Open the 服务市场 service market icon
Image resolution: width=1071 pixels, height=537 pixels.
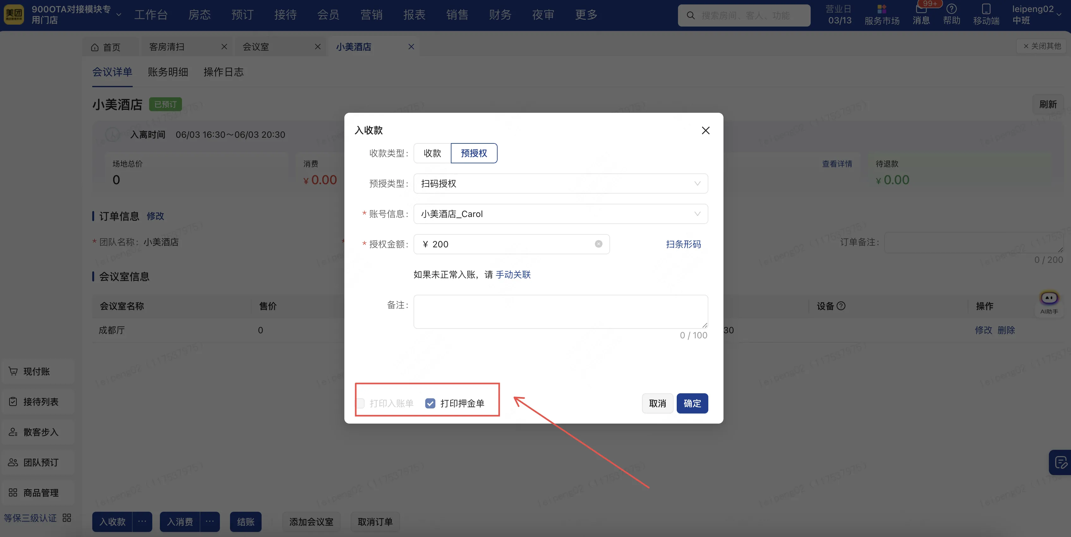[882, 15]
